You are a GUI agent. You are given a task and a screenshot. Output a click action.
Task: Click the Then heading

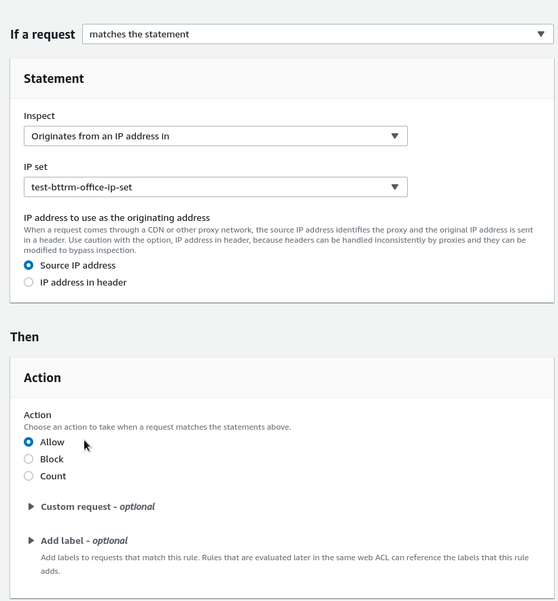(24, 337)
